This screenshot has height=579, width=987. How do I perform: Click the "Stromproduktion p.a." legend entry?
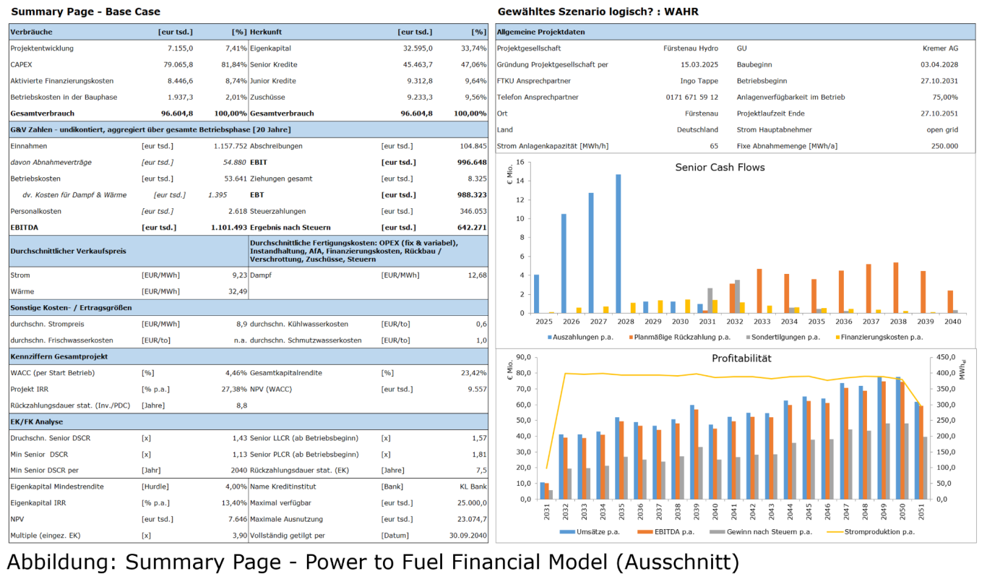click(x=870, y=531)
